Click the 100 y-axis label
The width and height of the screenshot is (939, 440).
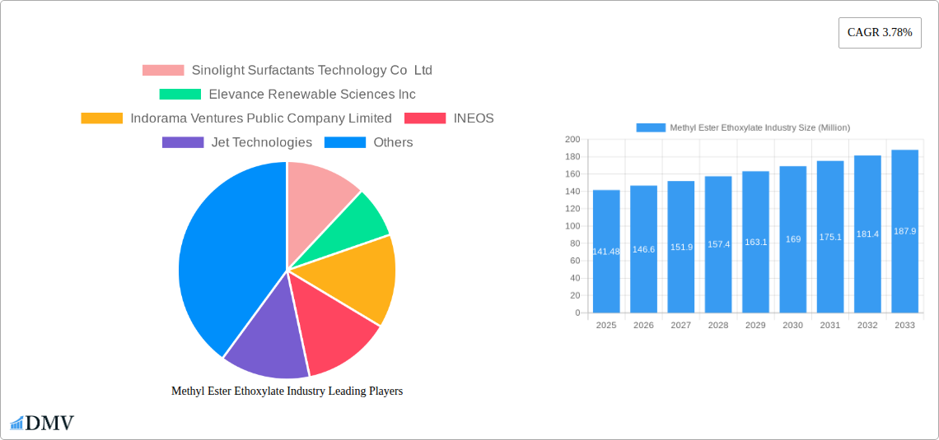click(x=572, y=226)
